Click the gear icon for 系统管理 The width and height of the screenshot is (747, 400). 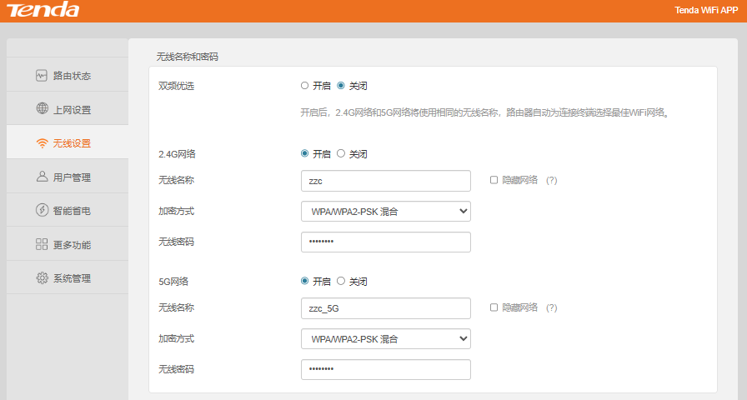click(x=42, y=278)
